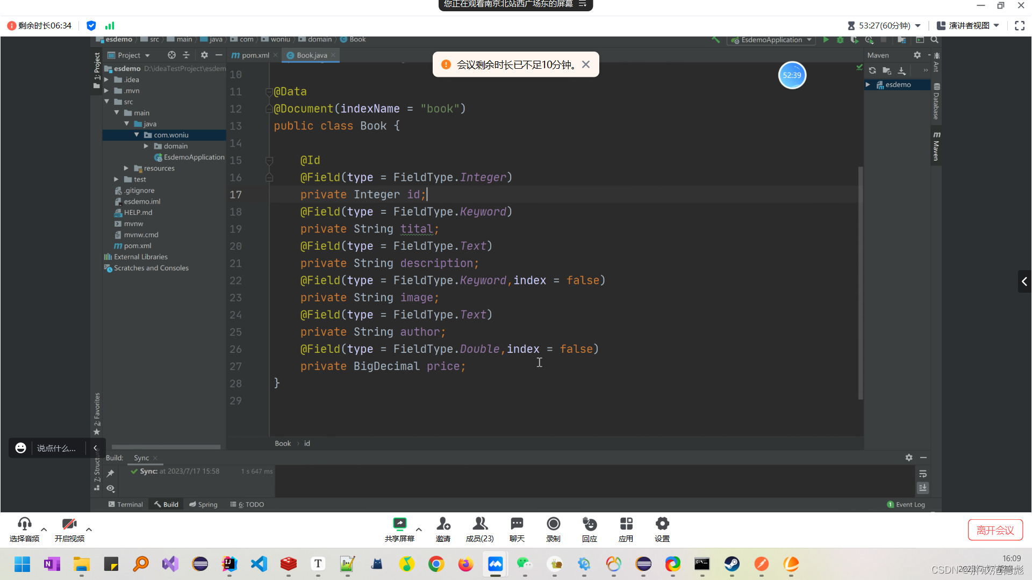Click editor vertical scrollbar
The height and width of the screenshot is (580, 1032).
[x=861, y=282]
